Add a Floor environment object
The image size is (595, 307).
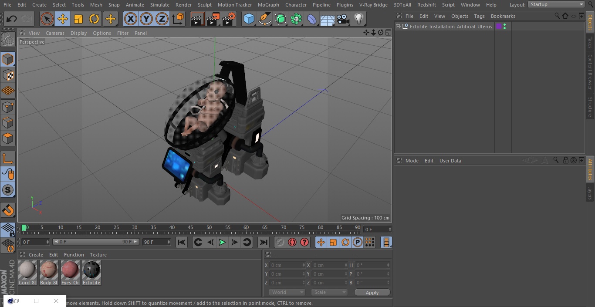click(328, 19)
